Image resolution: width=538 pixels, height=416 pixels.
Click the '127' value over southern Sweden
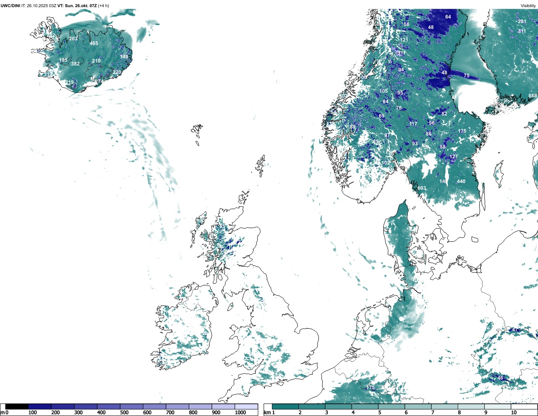point(454,157)
